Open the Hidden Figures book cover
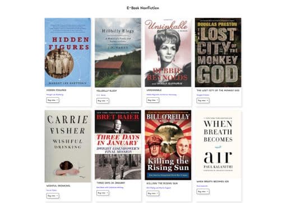Image resolution: width=287 pixels, height=203 pixels. pos(68,52)
